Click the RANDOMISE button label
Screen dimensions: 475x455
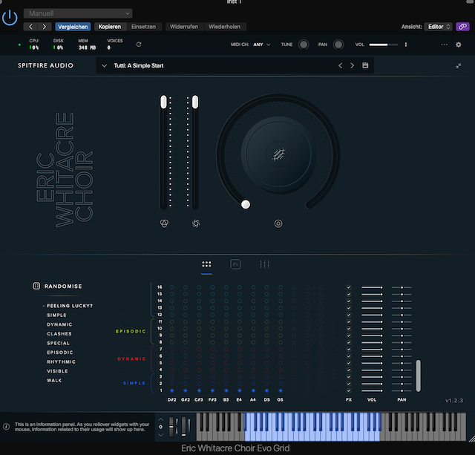pyautogui.click(x=63, y=287)
